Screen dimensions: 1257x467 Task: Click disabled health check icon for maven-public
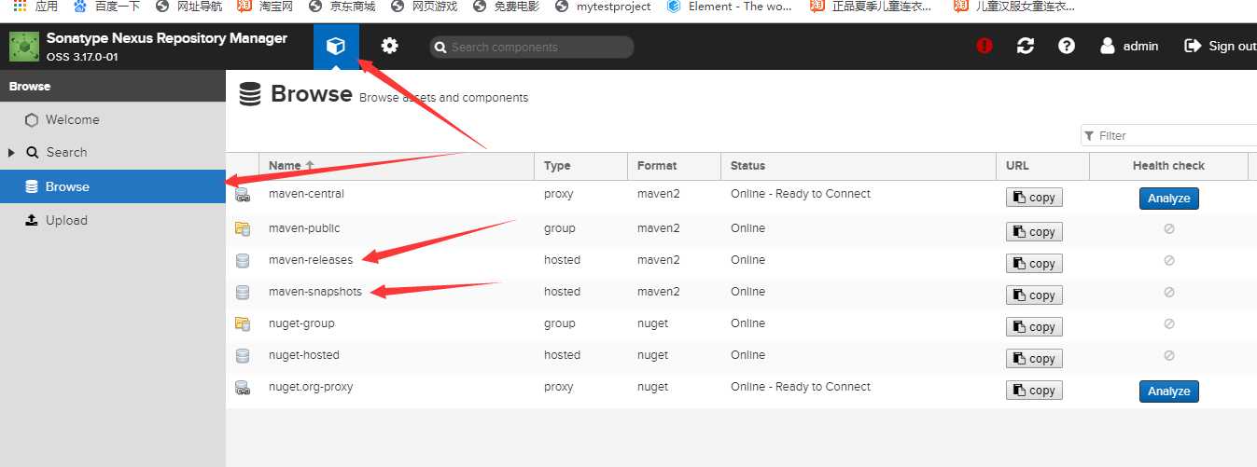1169,228
